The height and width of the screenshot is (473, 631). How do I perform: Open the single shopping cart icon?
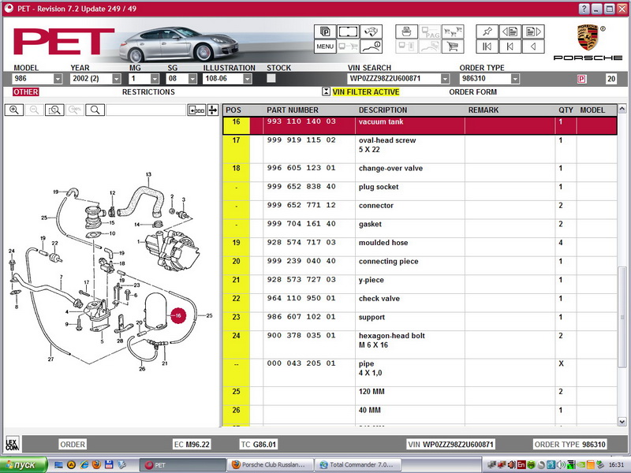453,47
